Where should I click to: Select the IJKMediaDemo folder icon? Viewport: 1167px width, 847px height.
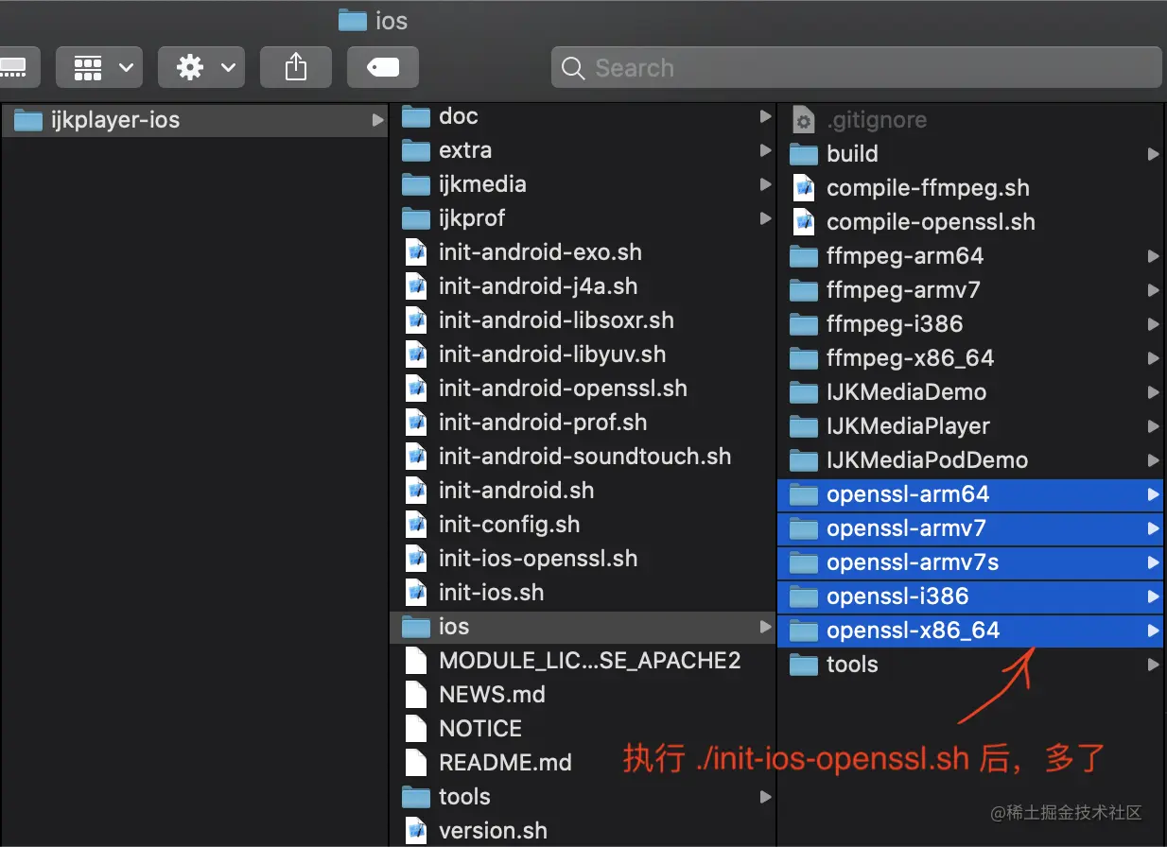tap(804, 392)
